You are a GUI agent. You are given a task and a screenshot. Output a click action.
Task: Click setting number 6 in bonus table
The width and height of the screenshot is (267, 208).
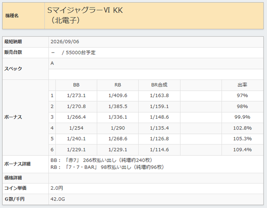[x=52, y=150]
